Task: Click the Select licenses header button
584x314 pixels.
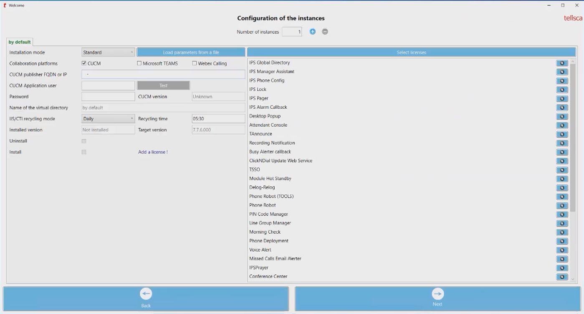Action: pyautogui.click(x=411, y=52)
